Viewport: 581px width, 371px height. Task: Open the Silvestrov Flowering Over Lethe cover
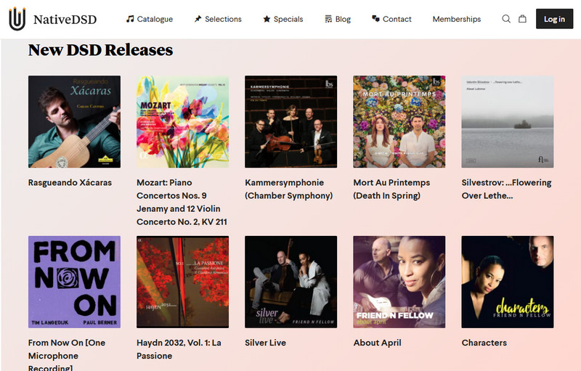click(x=508, y=122)
